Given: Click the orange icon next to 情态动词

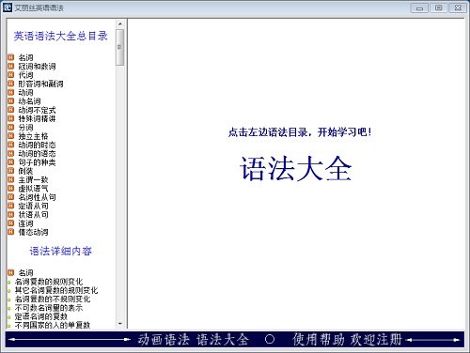Looking at the screenshot, I should coord(11,232).
